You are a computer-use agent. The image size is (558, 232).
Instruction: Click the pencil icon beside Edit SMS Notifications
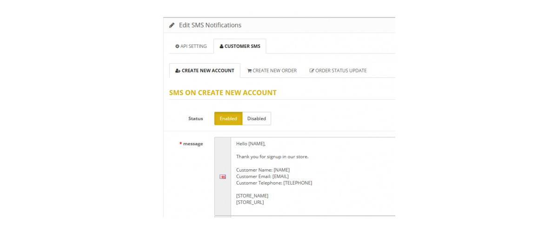coord(172,25)
